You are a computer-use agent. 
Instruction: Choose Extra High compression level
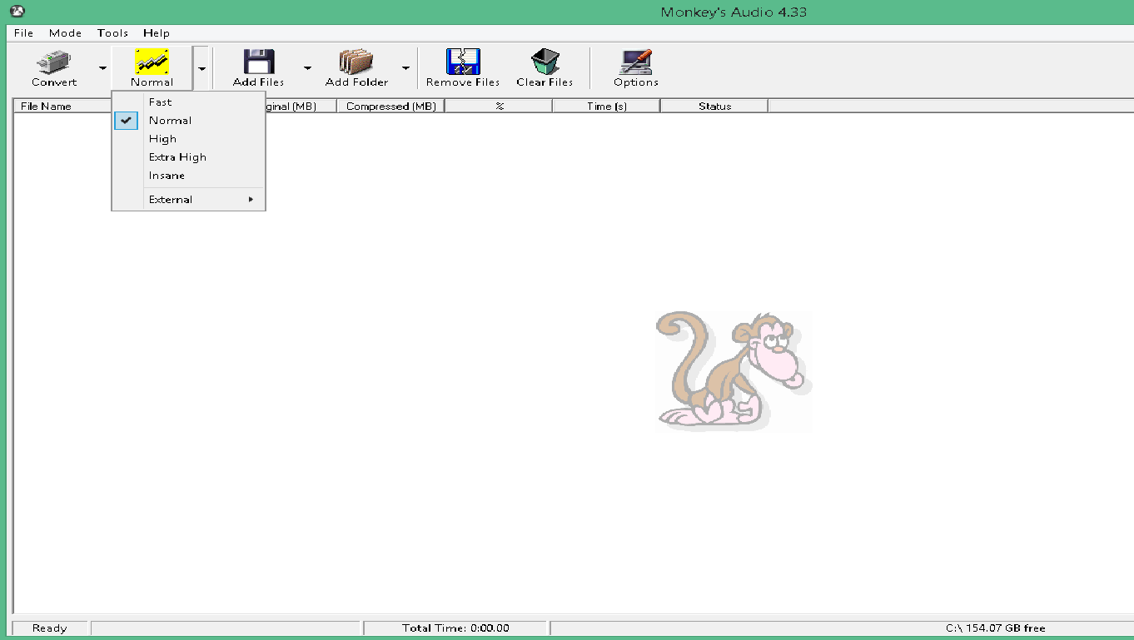[x=188, y=157]
